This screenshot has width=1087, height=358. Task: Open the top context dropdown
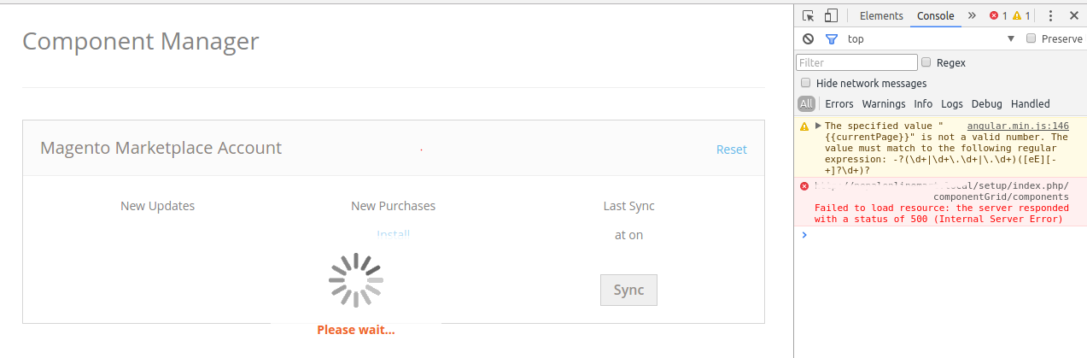coord(1011,39)
